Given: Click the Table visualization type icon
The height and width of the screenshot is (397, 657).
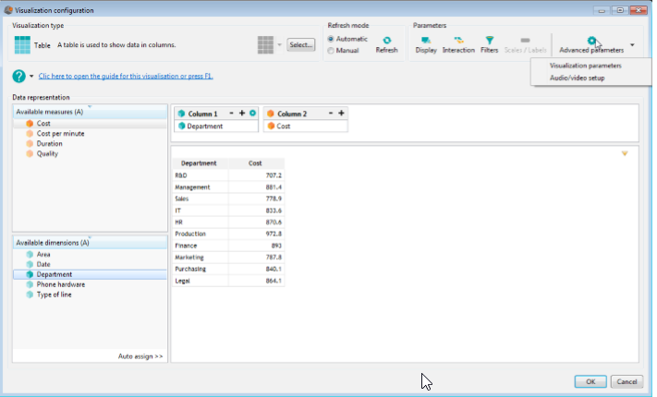Looking at the screenshot, I should coord(22,45).
